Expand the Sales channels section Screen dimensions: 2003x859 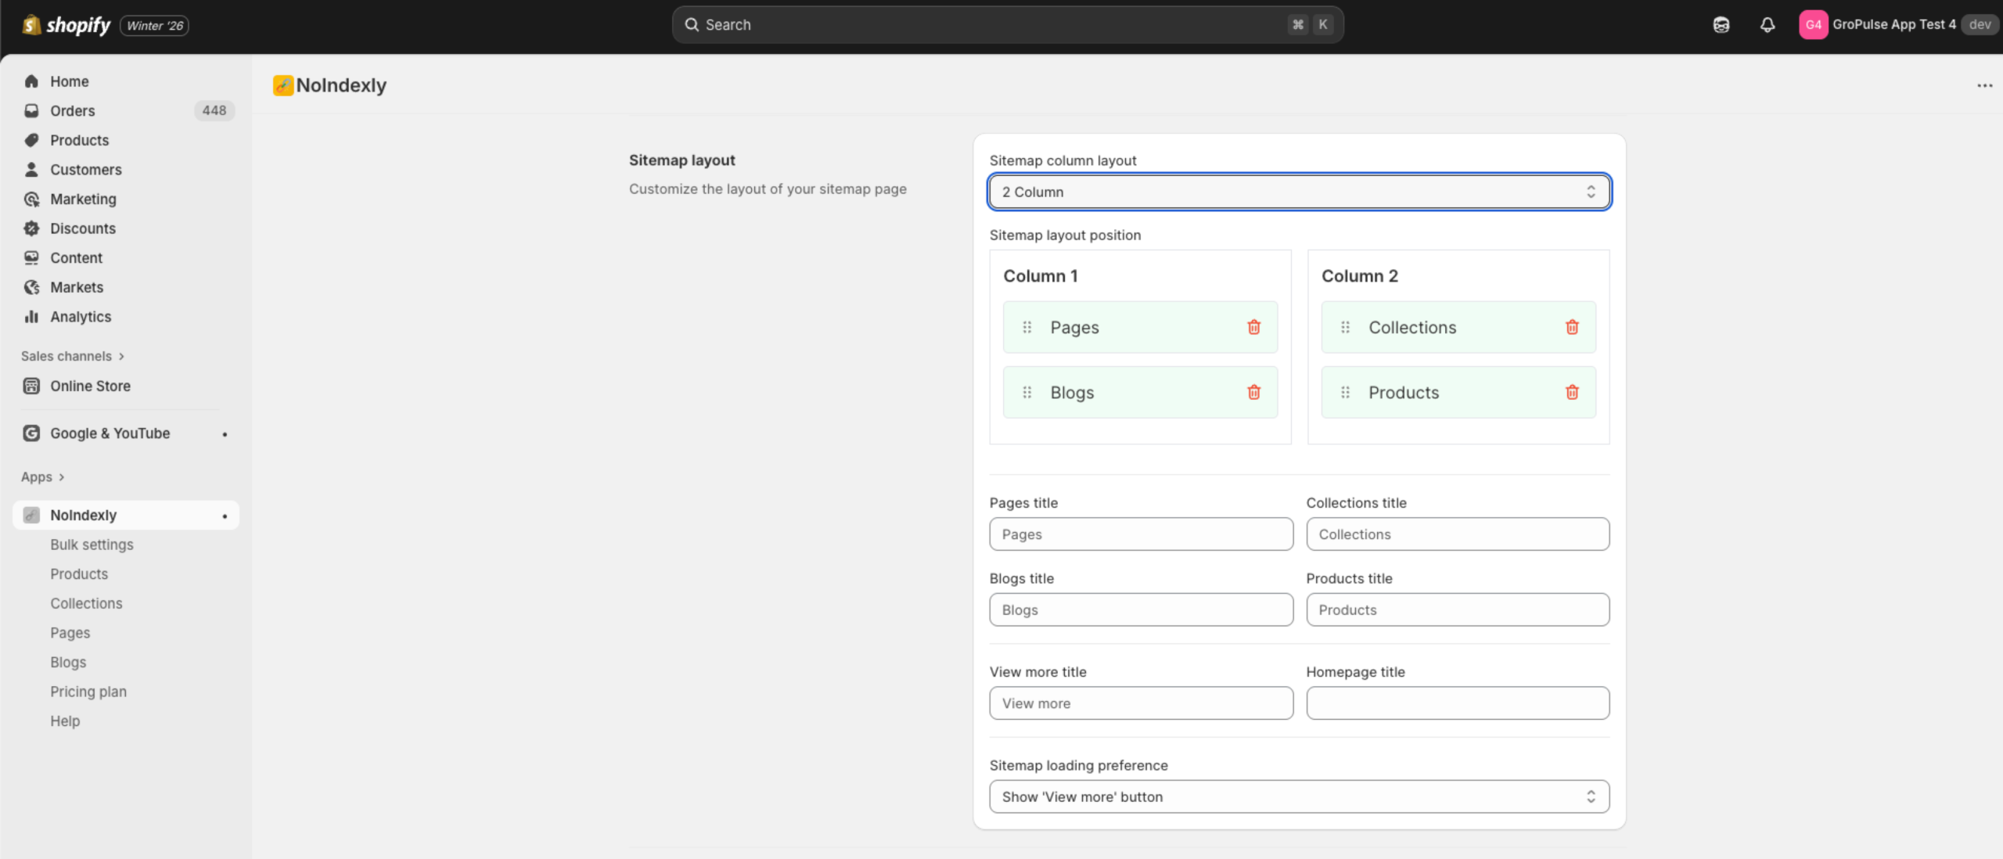tap(72, 356)
